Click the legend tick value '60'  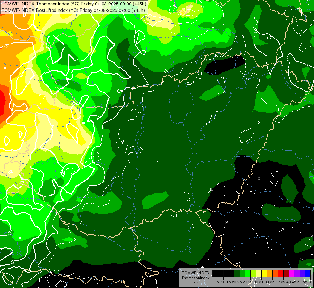[310, 282]
